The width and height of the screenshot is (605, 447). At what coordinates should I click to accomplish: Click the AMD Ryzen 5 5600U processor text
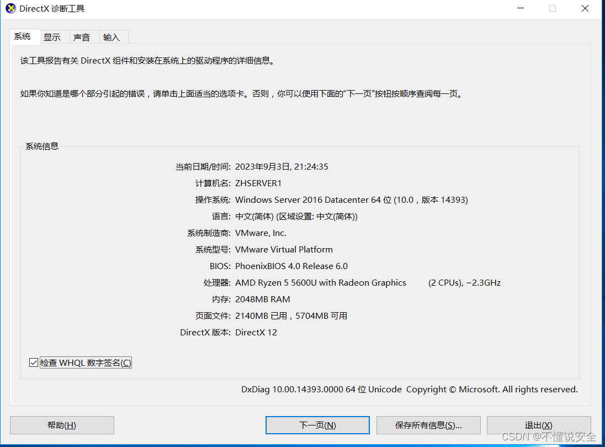pyautogui.click(x=321, y=283)
